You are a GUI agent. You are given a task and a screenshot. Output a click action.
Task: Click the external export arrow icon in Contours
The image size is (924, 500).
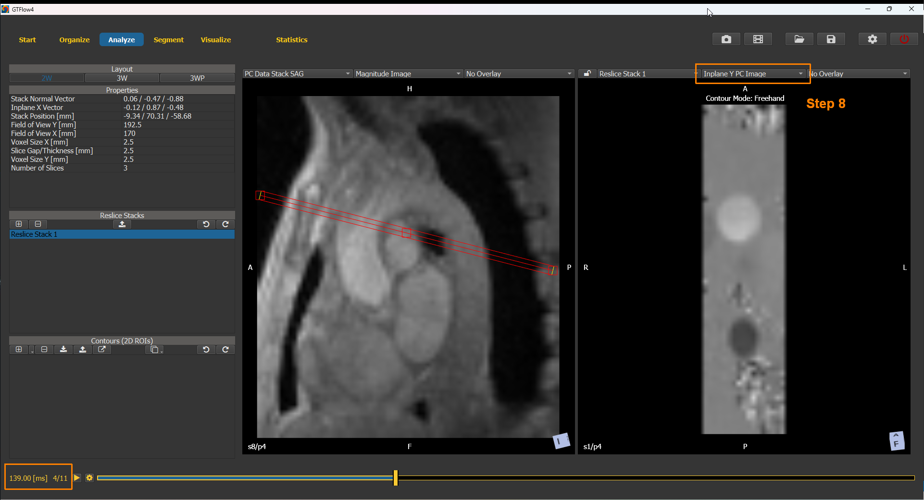[102, 350]
